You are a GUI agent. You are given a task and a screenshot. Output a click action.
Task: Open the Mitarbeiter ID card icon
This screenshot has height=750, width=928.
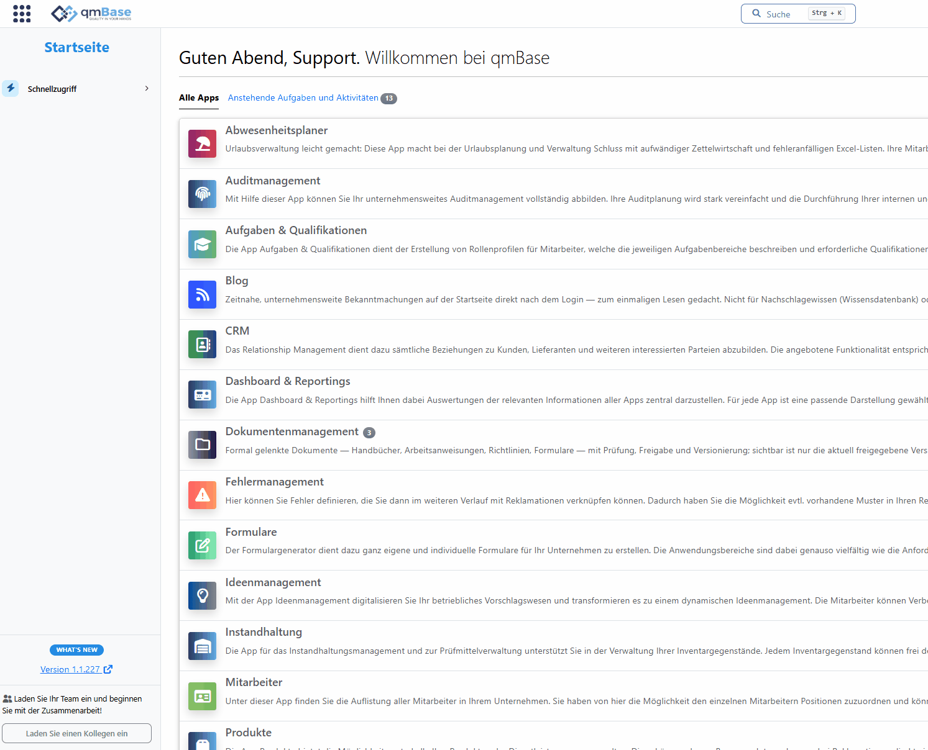point(202,696)
